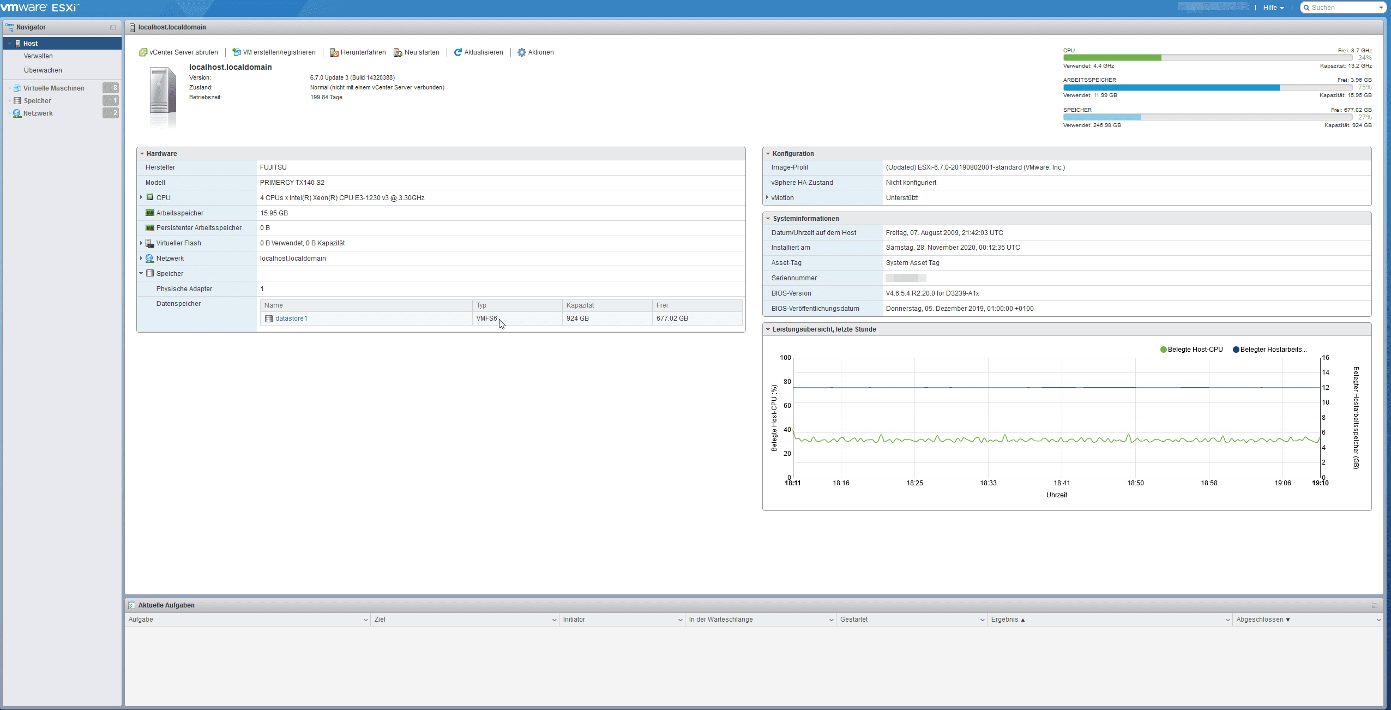Click the Arbeitsspeicher usage bar

[1207, 87]
